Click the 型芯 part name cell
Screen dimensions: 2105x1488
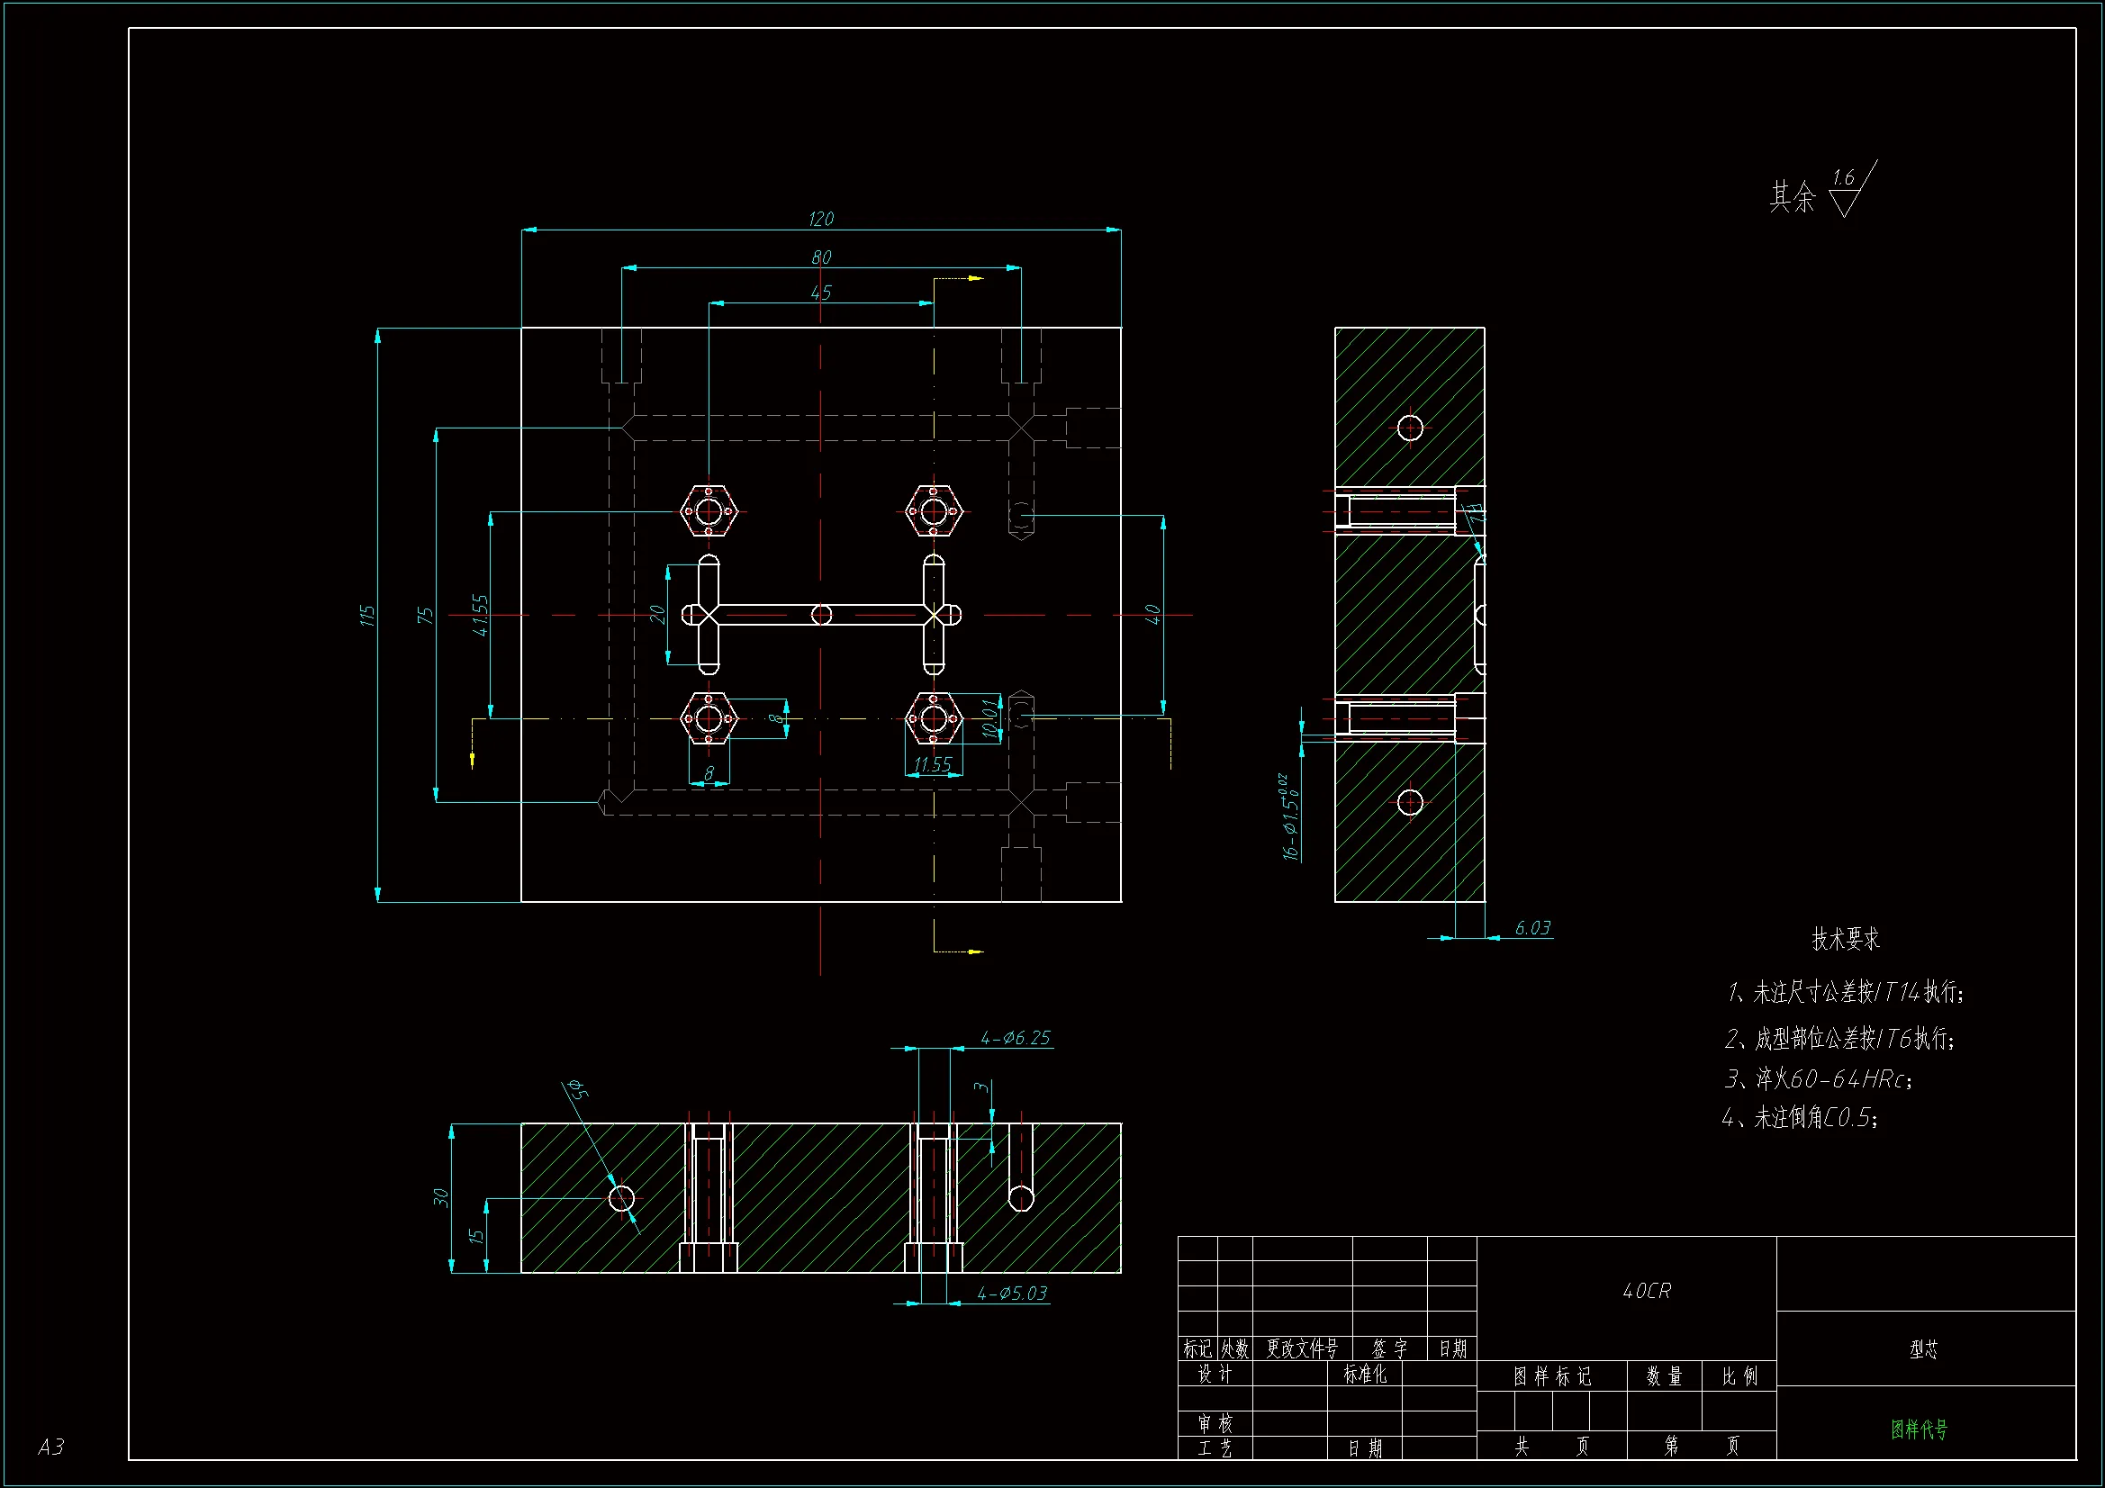1923,1348
